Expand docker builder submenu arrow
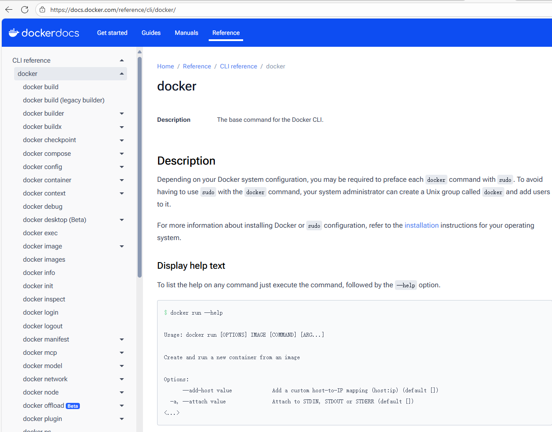 click(122, 113)
